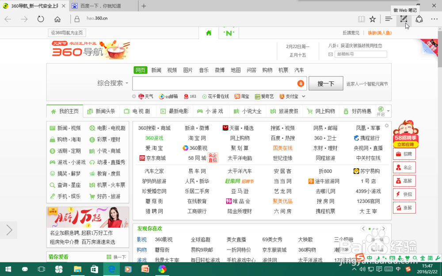Go back with the back arrow
The height and width of the screenshot is (276, 442).
pos(8,19)
